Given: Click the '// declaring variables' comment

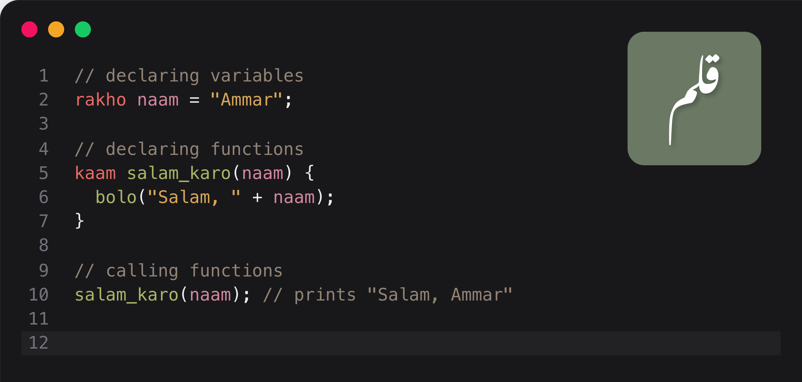Looking at the screenshot, I should pos(189,75).
